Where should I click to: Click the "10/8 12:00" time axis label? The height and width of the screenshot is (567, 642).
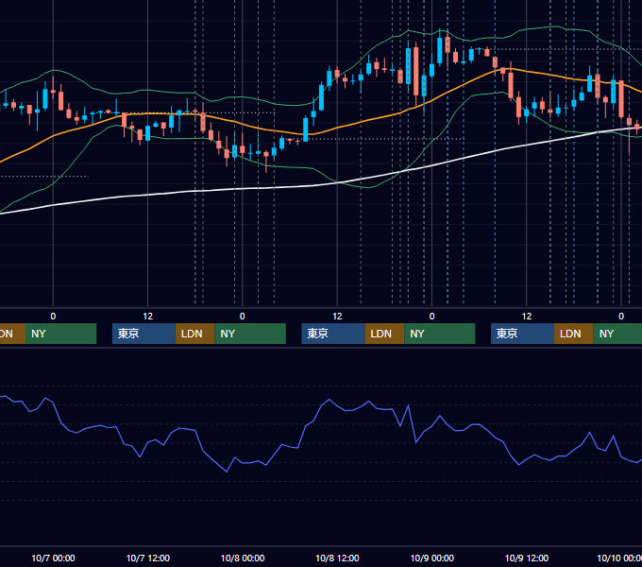tap(337, 558)
